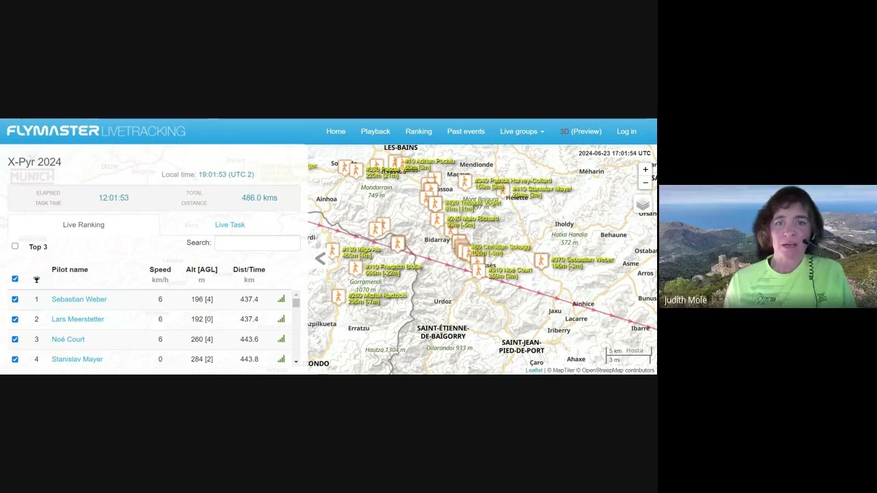Expand the Live groups dropdown
The width and height of the screenshot is (877, 493).
[522, 131]
